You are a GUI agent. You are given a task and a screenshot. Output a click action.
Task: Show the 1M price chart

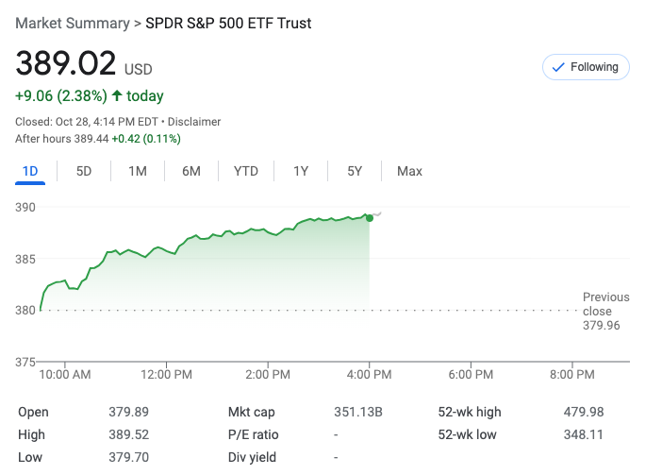[x=138, y=171]
